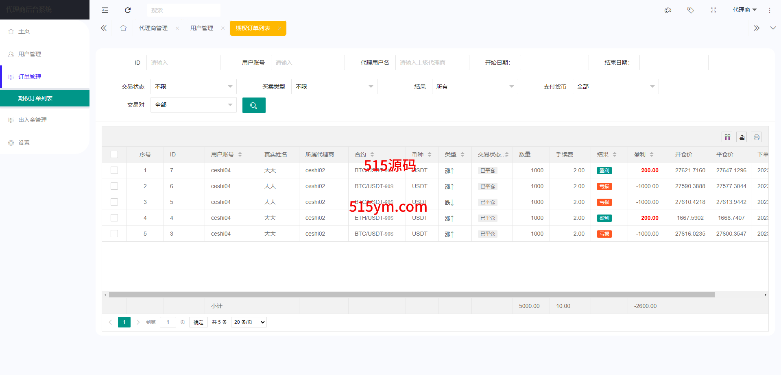This screenshot has height=375, width=781.
Task: Expand the 支付货币 dropdown
Action: click(615, 87)
